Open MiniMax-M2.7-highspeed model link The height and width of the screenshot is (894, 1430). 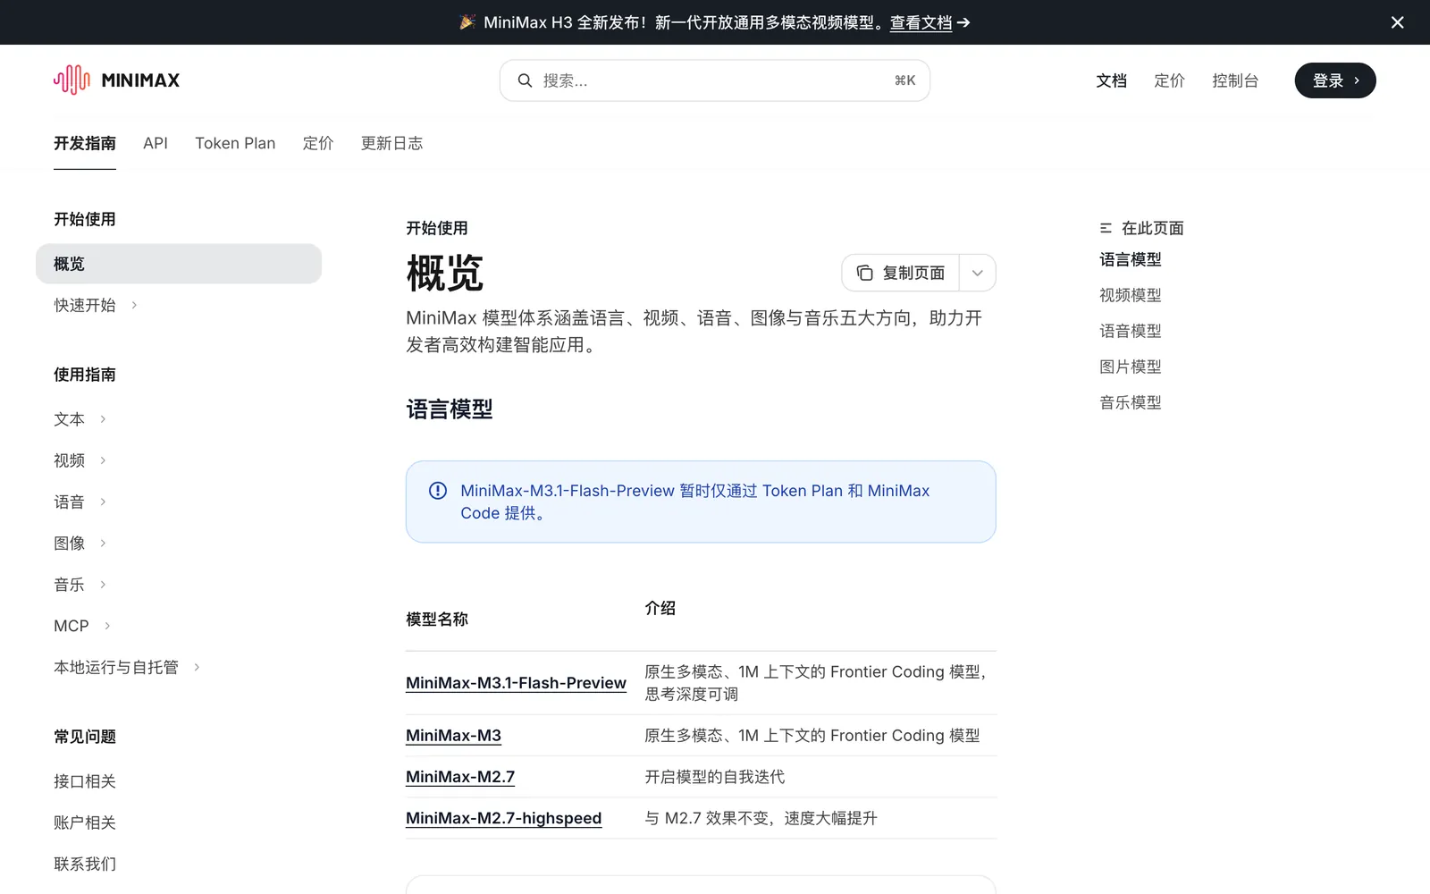503,818
